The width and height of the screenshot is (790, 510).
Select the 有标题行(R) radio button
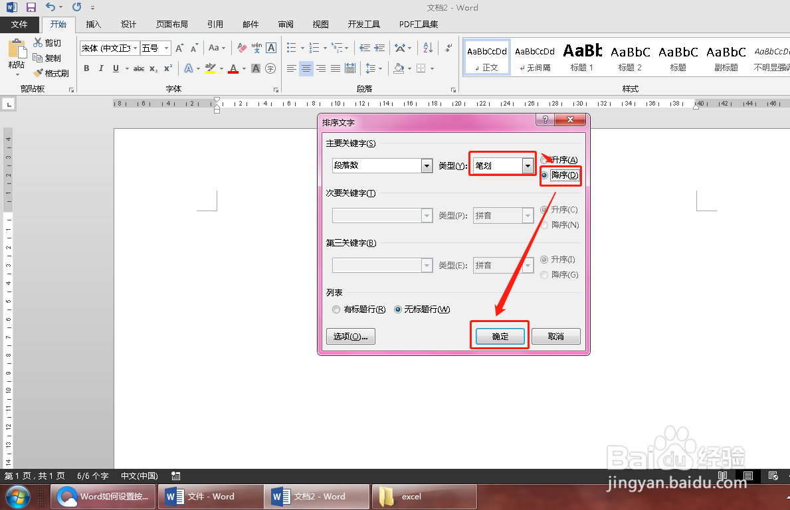337,309
